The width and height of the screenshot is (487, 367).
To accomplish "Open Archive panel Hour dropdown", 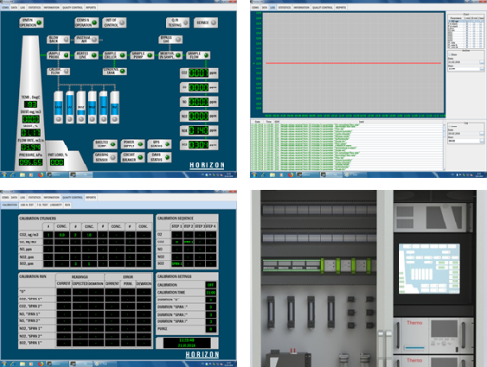I will tap(482, 68).
